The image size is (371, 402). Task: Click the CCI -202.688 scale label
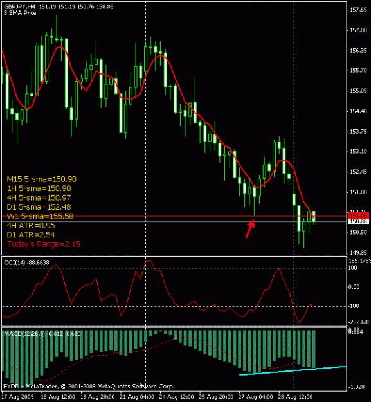(x=359, y=322)
